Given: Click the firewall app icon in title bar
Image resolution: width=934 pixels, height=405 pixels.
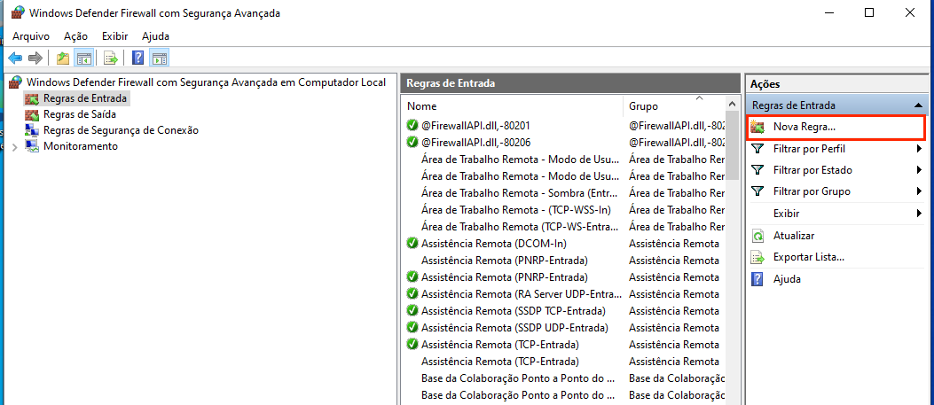Looking at the screenshot, I should [x=17, y=12].
